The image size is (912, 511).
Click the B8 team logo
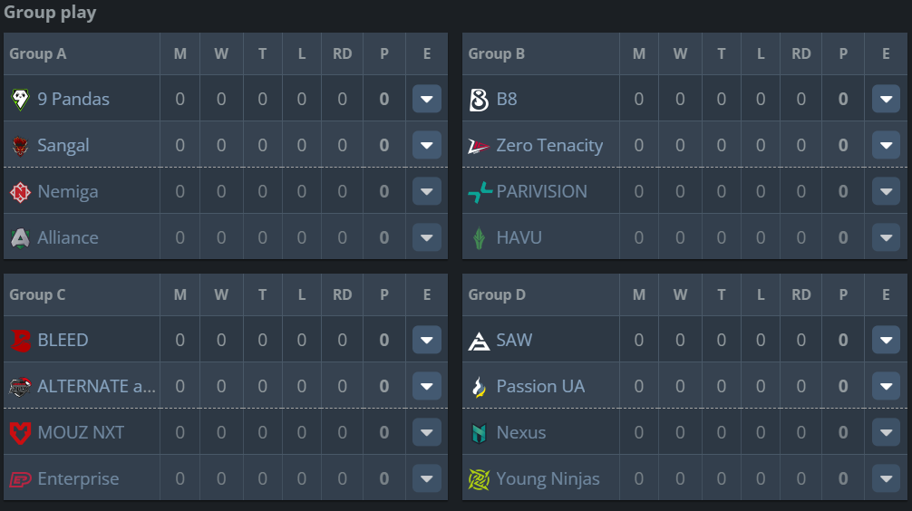click(479, 99)
